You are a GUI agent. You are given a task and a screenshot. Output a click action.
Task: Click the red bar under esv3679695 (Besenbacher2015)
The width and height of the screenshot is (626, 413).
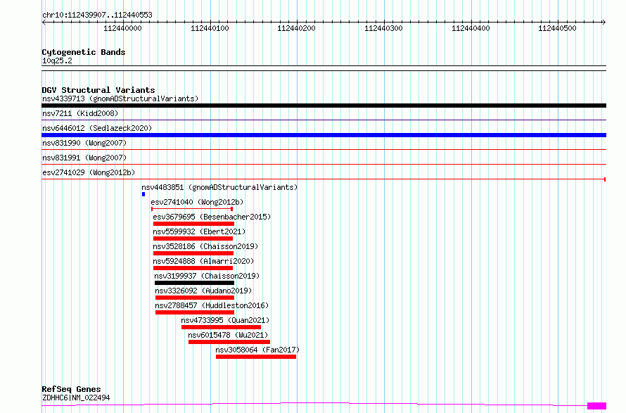coord(193,224)
